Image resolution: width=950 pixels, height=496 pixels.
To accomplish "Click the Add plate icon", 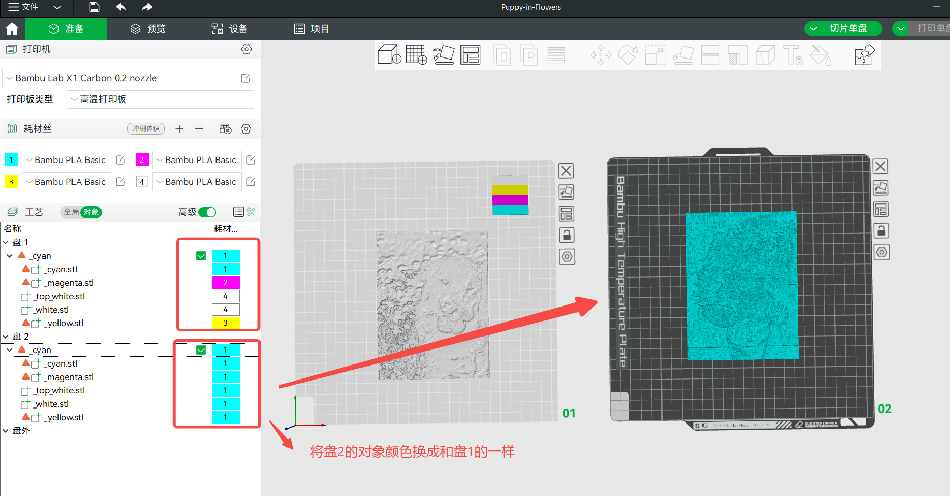I will (416, 54).
